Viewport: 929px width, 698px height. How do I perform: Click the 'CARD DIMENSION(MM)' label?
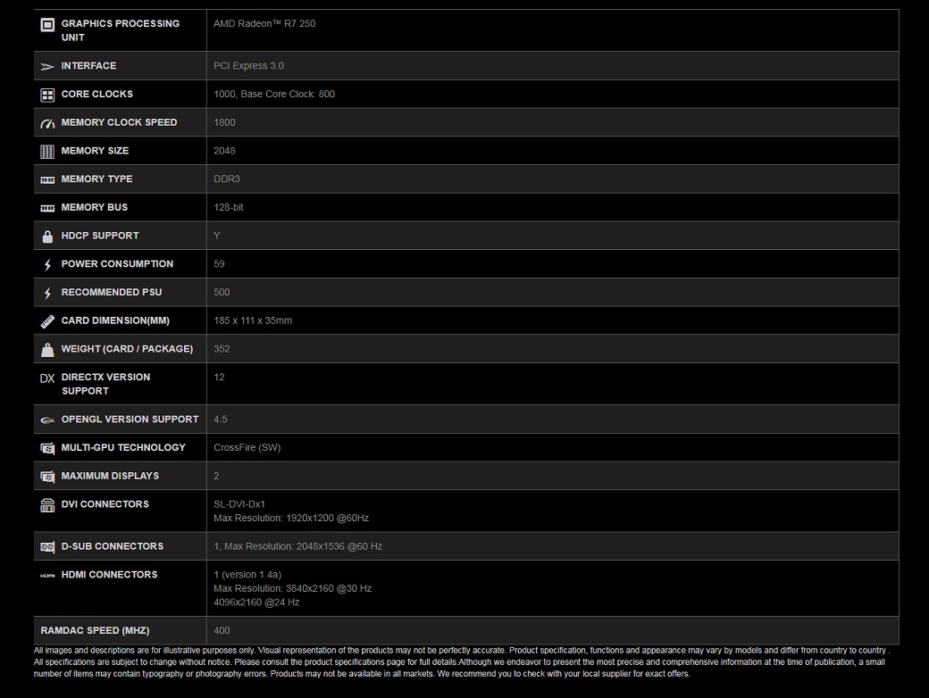coord(115,320)
